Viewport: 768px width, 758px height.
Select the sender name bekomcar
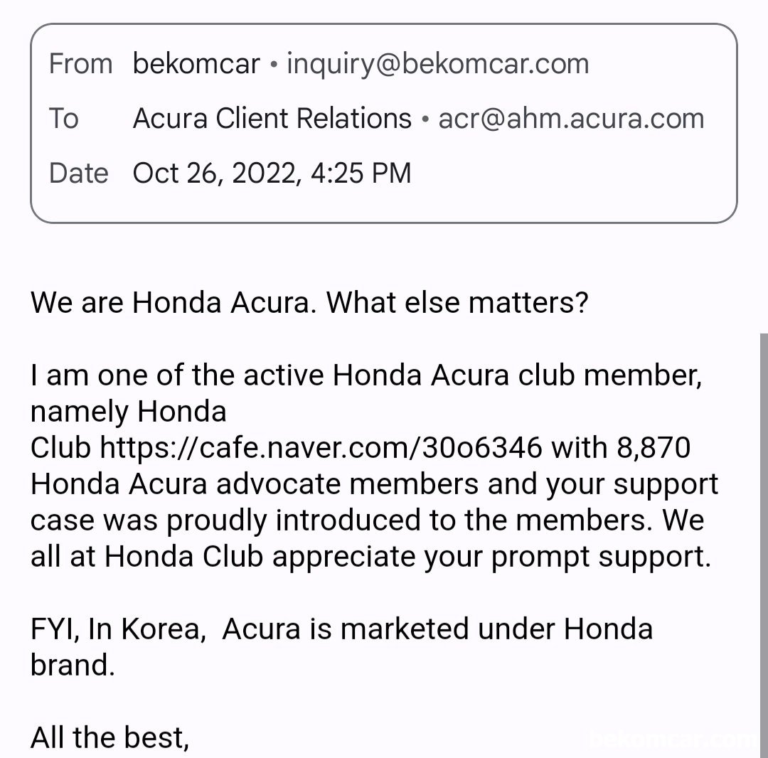coord(196,64)
